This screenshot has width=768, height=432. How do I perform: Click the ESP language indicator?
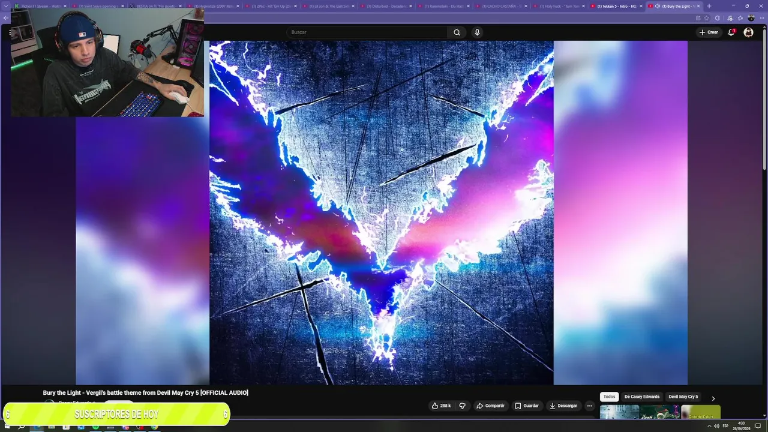point(725,426)
